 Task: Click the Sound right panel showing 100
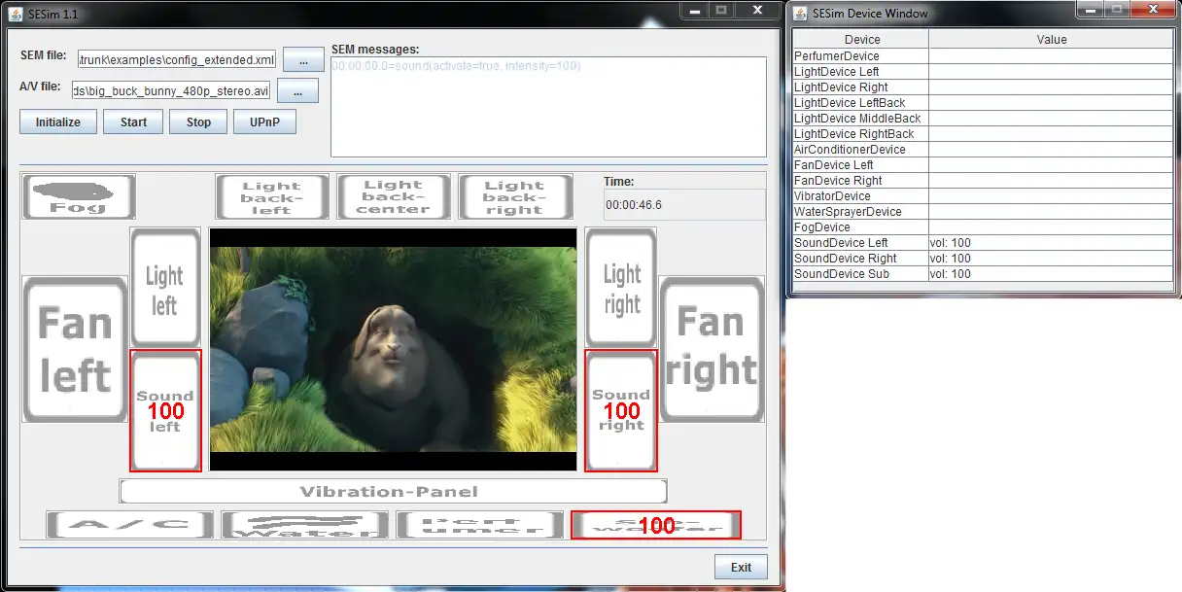pyautogui.click(x=621, y=411)
